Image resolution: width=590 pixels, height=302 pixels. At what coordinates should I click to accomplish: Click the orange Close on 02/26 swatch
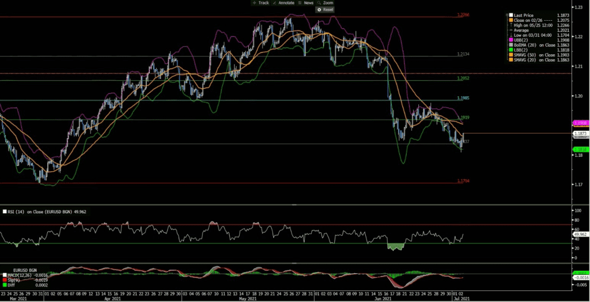[511, 20]
